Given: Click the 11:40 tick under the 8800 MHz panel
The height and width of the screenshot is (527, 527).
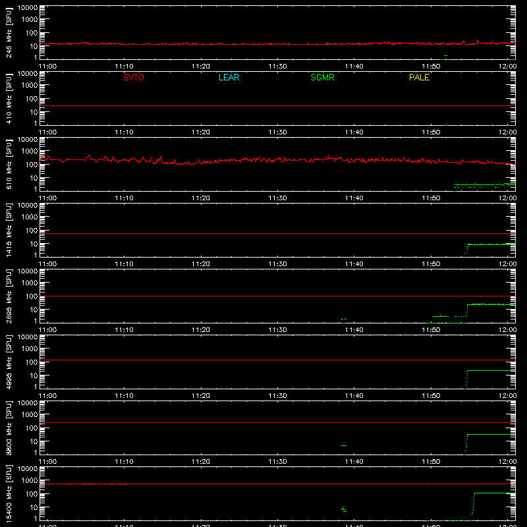Looking at the screenshot, I should pyautogui.click(x=354, y=462).
